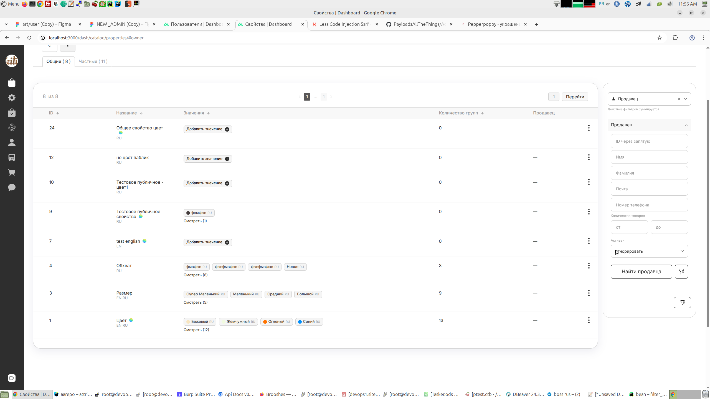
Task: Collapse the Продавец filter section
Action: [686, 125]
